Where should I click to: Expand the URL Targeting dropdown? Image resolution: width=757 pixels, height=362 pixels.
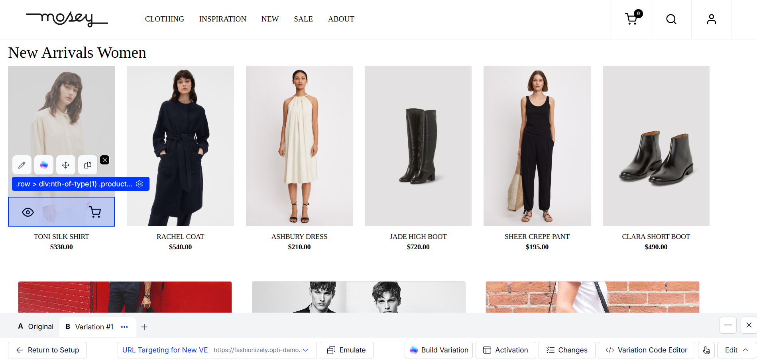(305, 350)
